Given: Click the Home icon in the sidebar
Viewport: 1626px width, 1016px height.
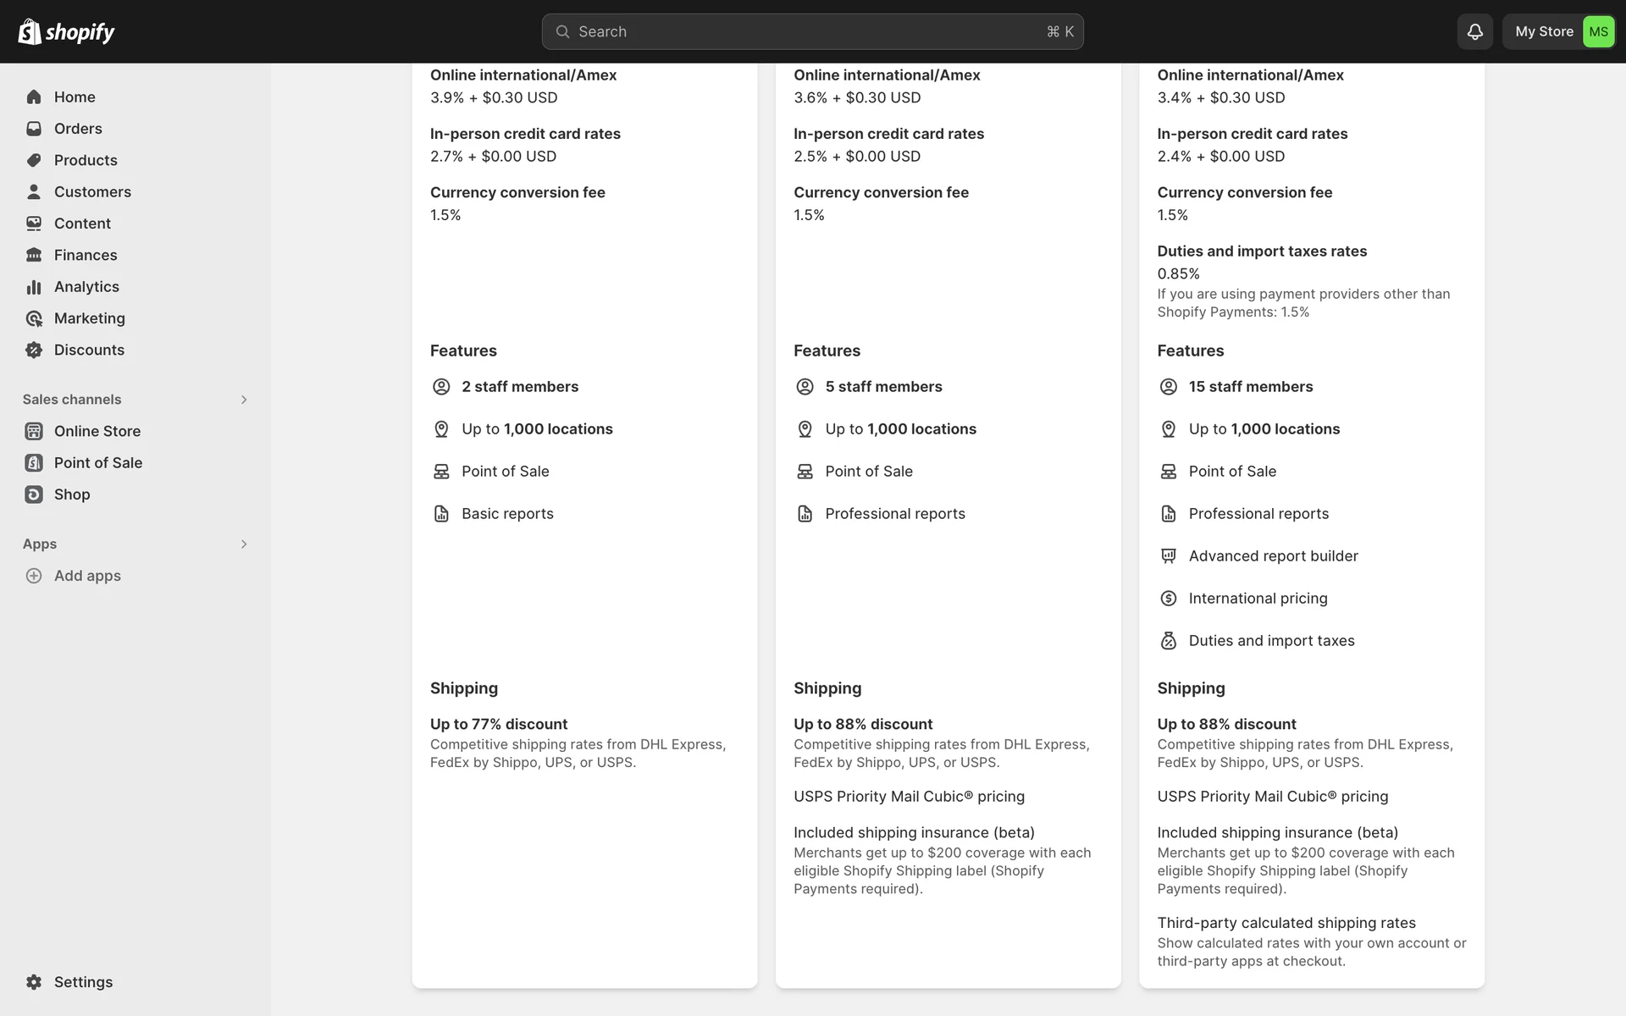Looking at the screenshot, I should click(34, 97).
